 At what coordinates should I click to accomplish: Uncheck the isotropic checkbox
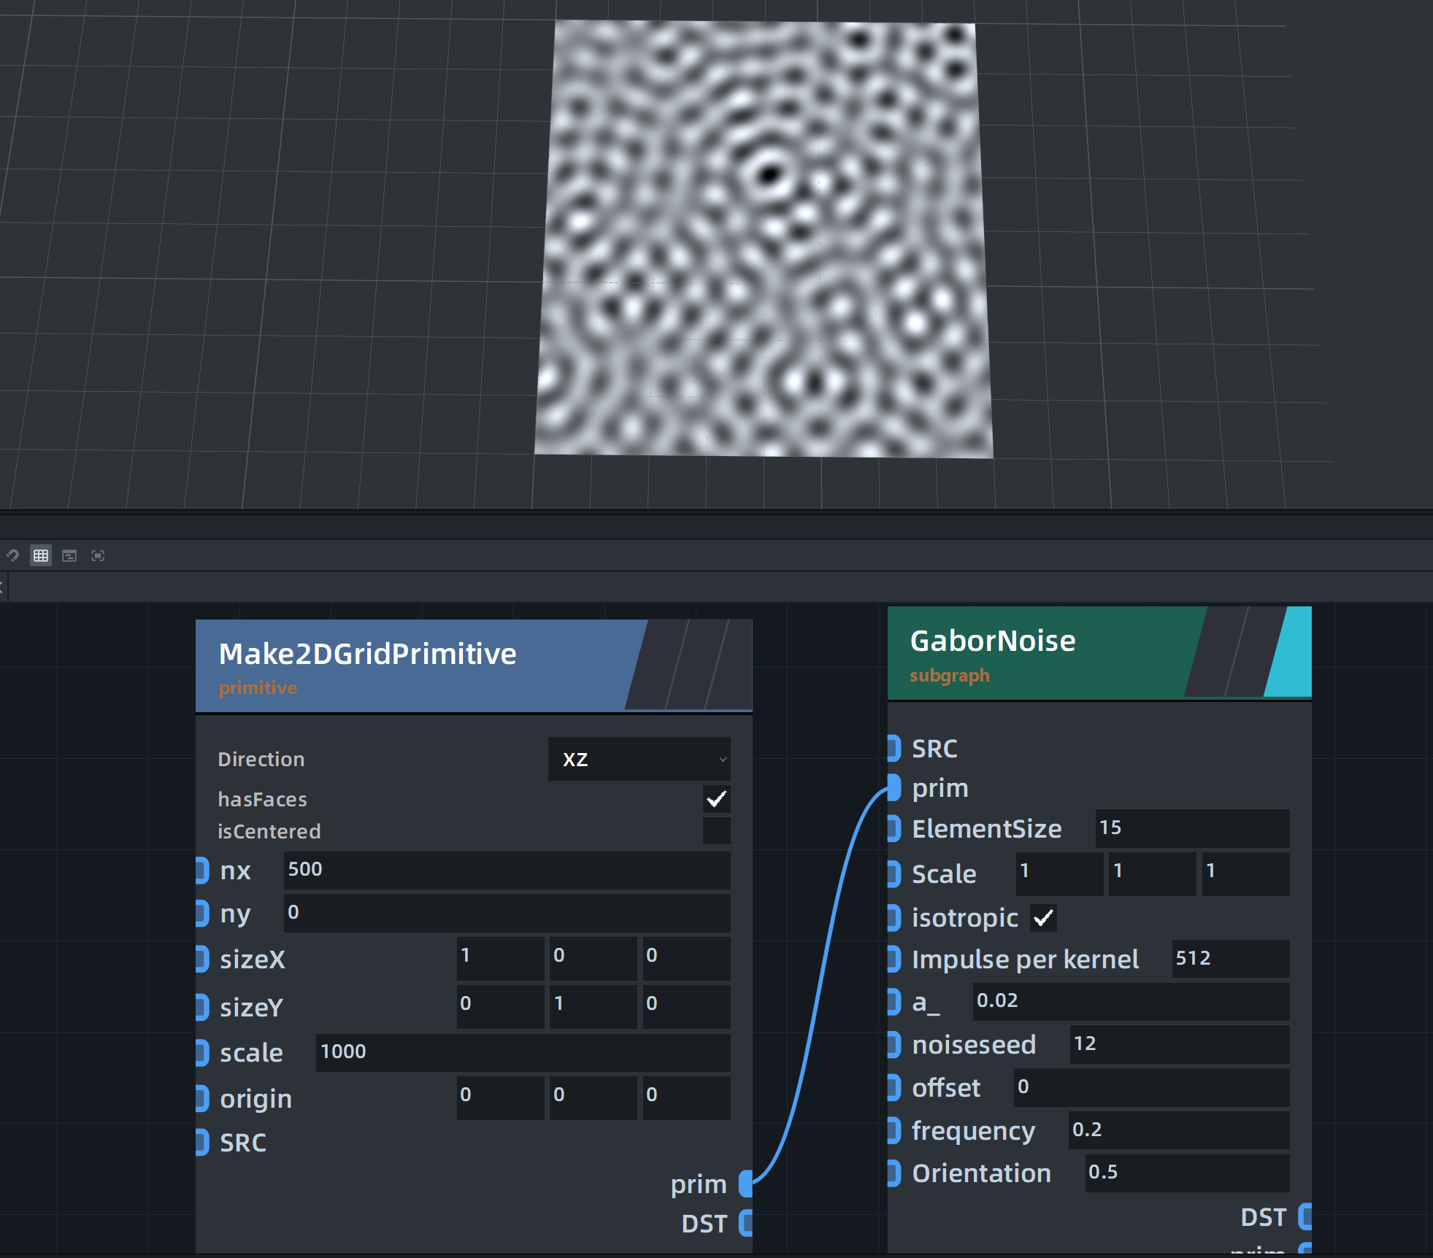point(1043,918)
